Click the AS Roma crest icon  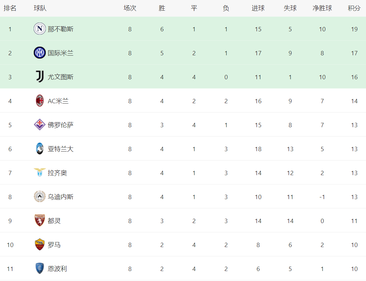[39, 245]
